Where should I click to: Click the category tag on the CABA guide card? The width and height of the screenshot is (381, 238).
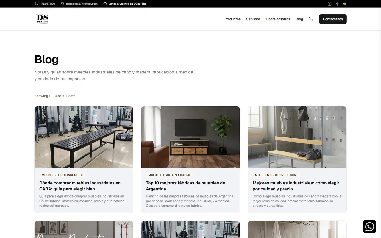click(63, 175)
